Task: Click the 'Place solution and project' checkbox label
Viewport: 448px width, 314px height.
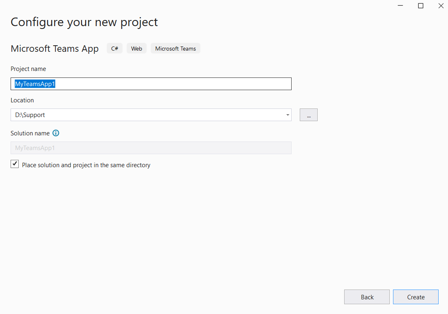Action: pos(86,165)
